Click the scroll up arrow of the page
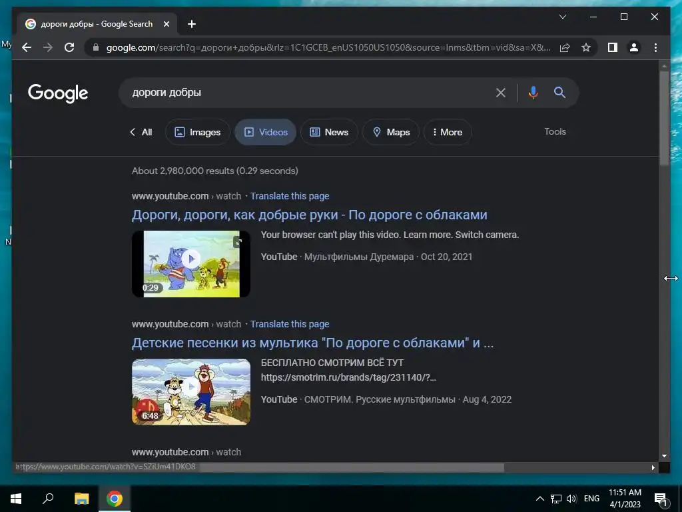The height and width of the screenshot is (512, 682). click(664, 66)
